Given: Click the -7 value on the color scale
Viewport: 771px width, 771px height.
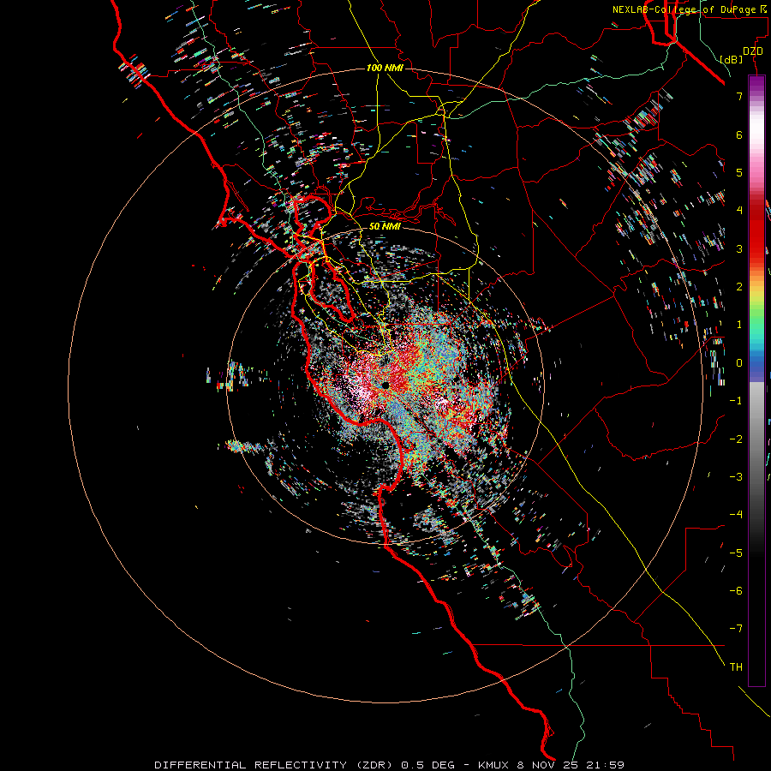Looking at the screenshot, I should click(736, 629).
